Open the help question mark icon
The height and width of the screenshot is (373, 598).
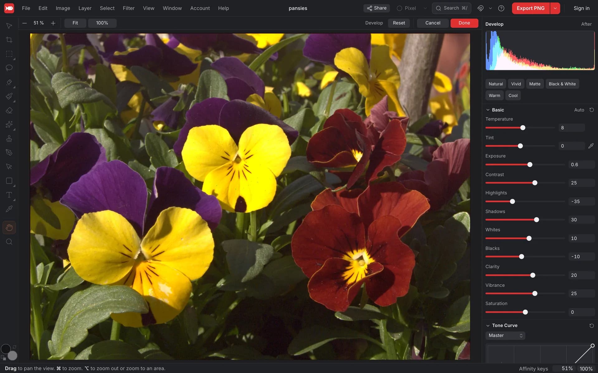(501, 8)
